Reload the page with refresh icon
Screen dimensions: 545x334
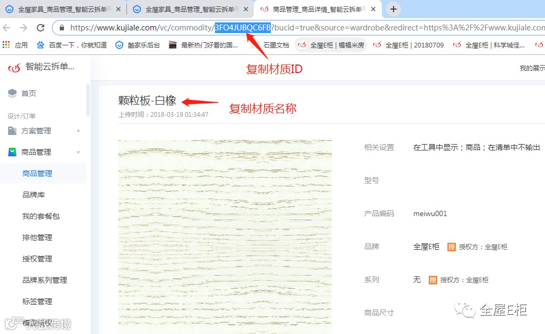click(x=41, y=28)
